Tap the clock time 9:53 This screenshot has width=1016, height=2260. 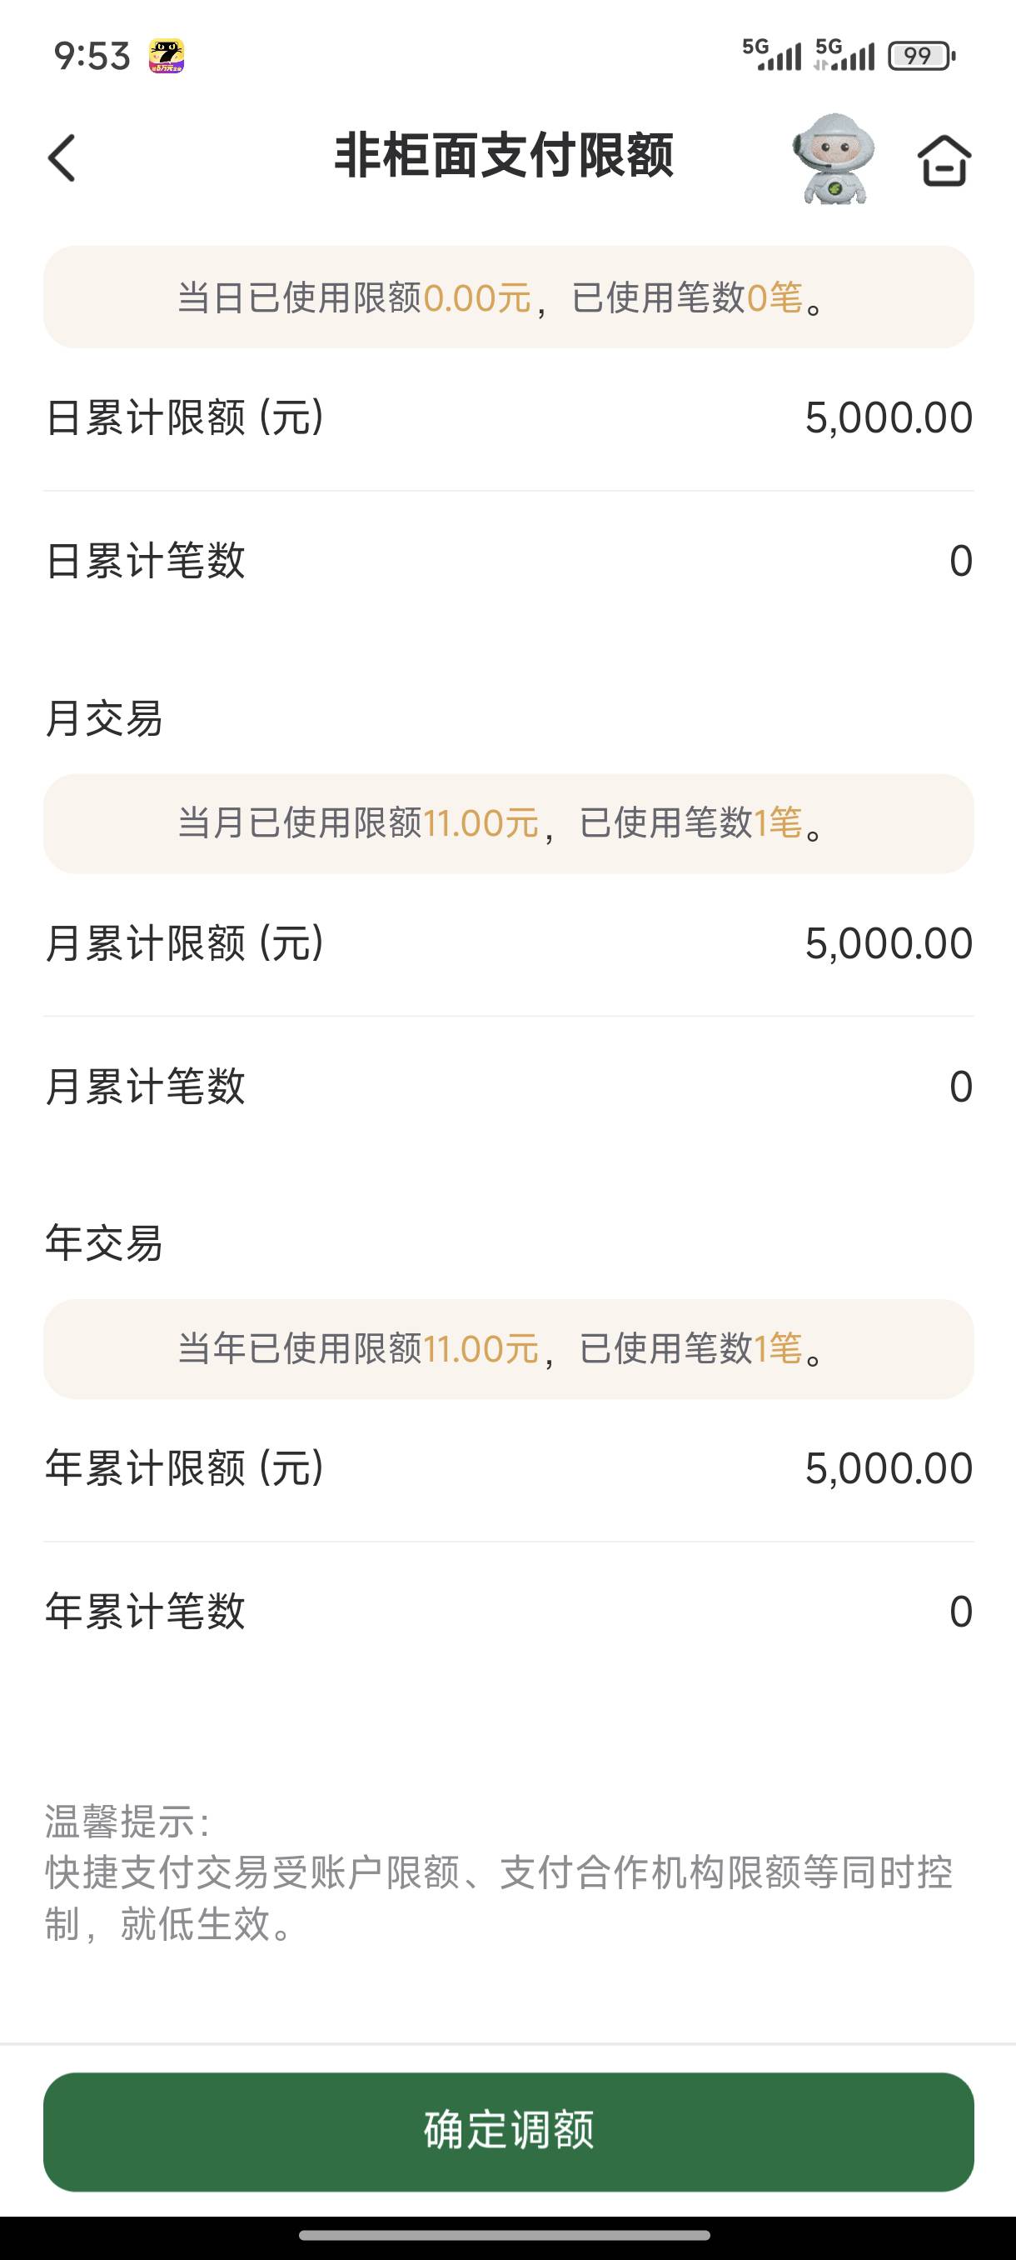click(x=92, y=56)
